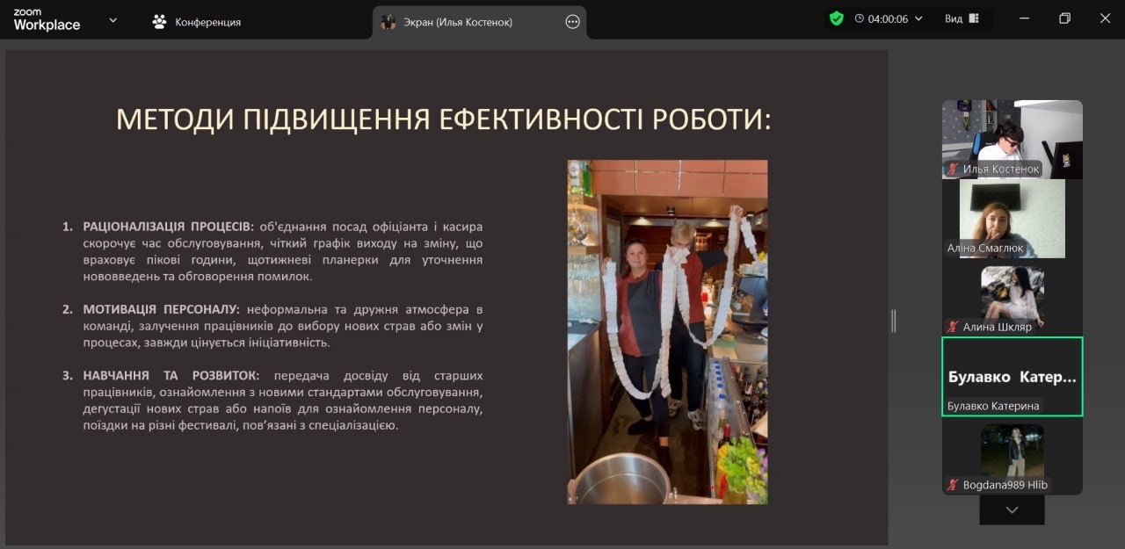Click the muted microphone icon for Bogdana989 Hlib
This screenshot has height=549, width=1125.
point(952,485)
